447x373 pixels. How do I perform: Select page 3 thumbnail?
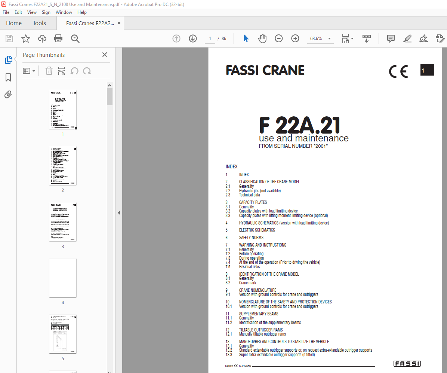point(63,222)
